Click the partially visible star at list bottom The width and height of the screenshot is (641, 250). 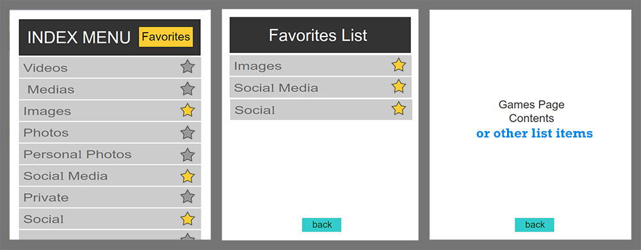(x=187, y=237)
